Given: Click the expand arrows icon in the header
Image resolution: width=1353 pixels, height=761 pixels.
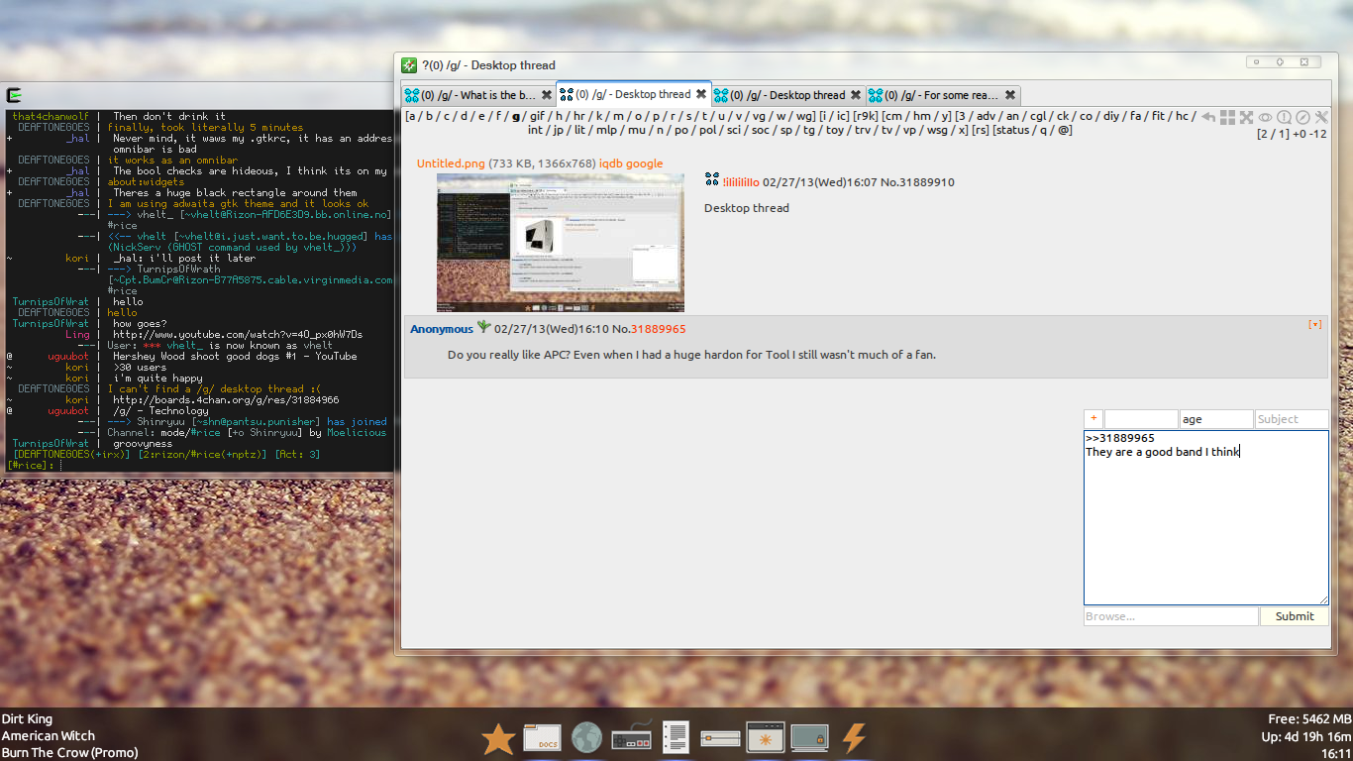Looking at the screenshot, I should point(1247,117).
